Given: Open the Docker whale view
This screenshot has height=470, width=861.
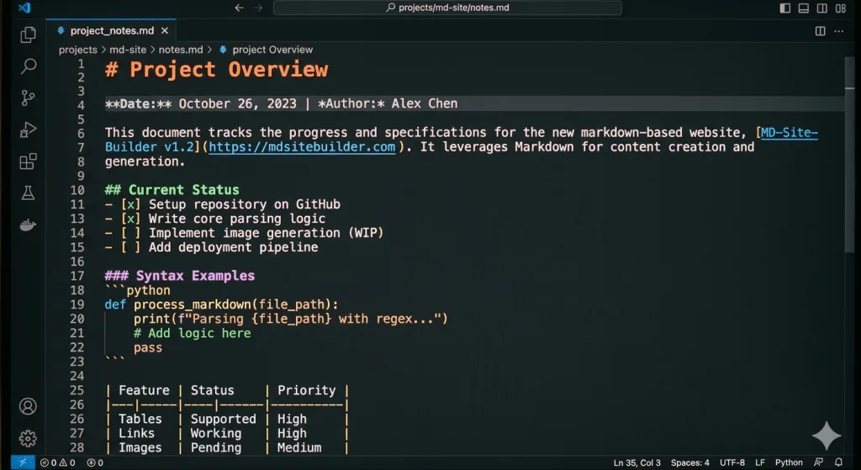Looking at the screenshot, I should (x=28, y=224).
